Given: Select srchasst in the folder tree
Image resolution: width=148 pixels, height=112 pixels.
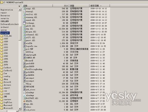Looking at the screenshot, I should (5, 27).
